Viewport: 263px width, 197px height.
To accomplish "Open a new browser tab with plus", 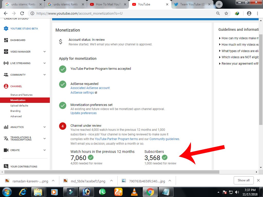I will [x=219, y=4].
